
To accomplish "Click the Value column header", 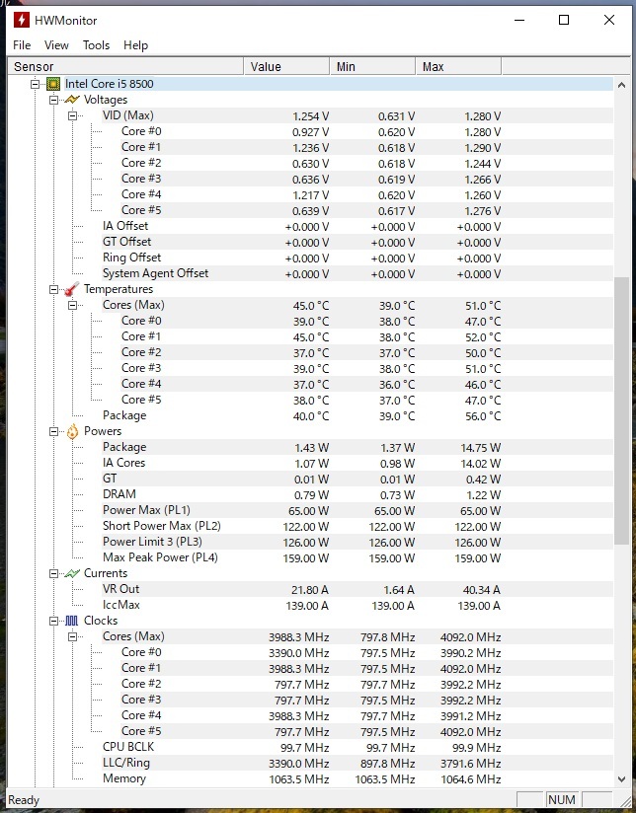I will pyautogui.click(x=285, y=66).
